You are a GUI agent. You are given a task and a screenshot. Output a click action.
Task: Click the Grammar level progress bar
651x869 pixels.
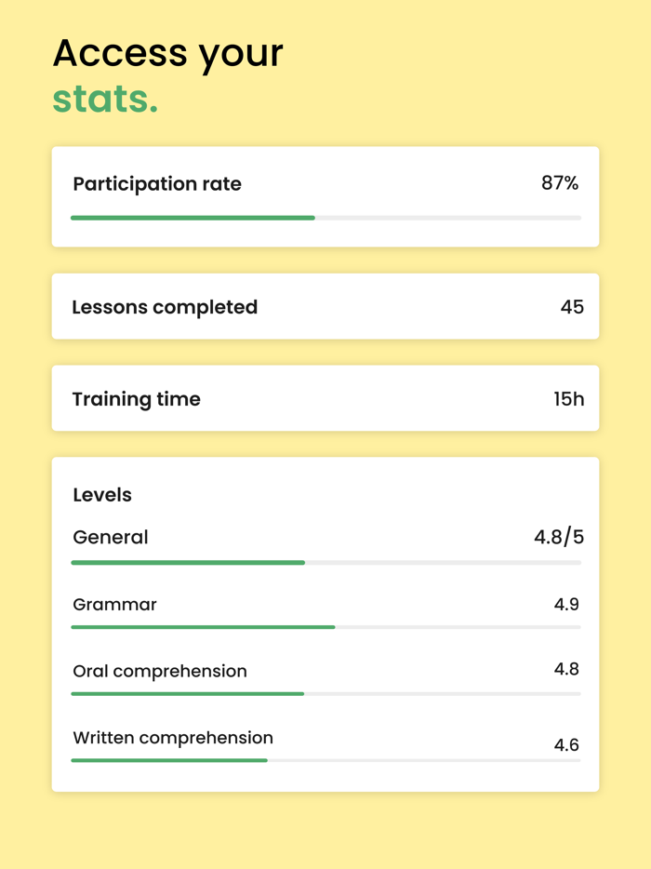click(x=325, y=627)
